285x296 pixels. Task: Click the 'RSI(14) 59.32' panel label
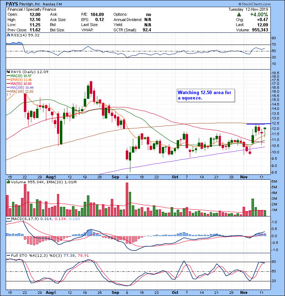25,35
